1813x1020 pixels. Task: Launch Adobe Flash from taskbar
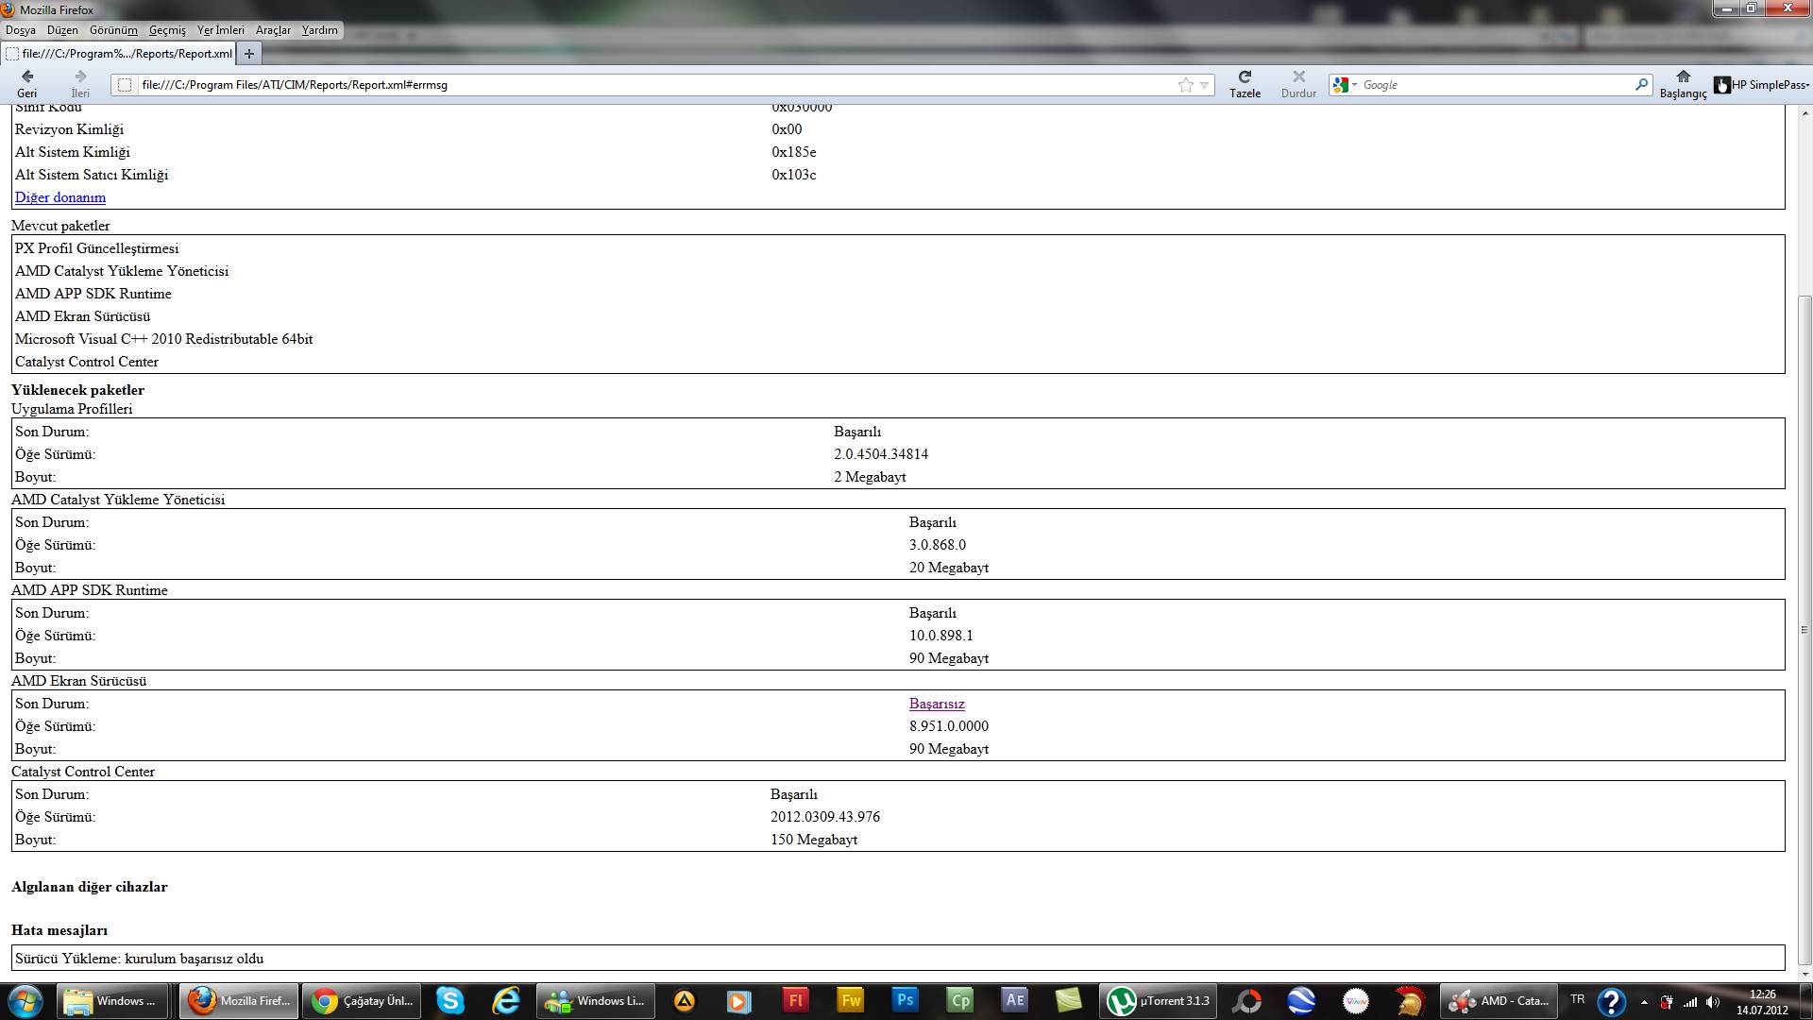click(x=795, y=1001)
